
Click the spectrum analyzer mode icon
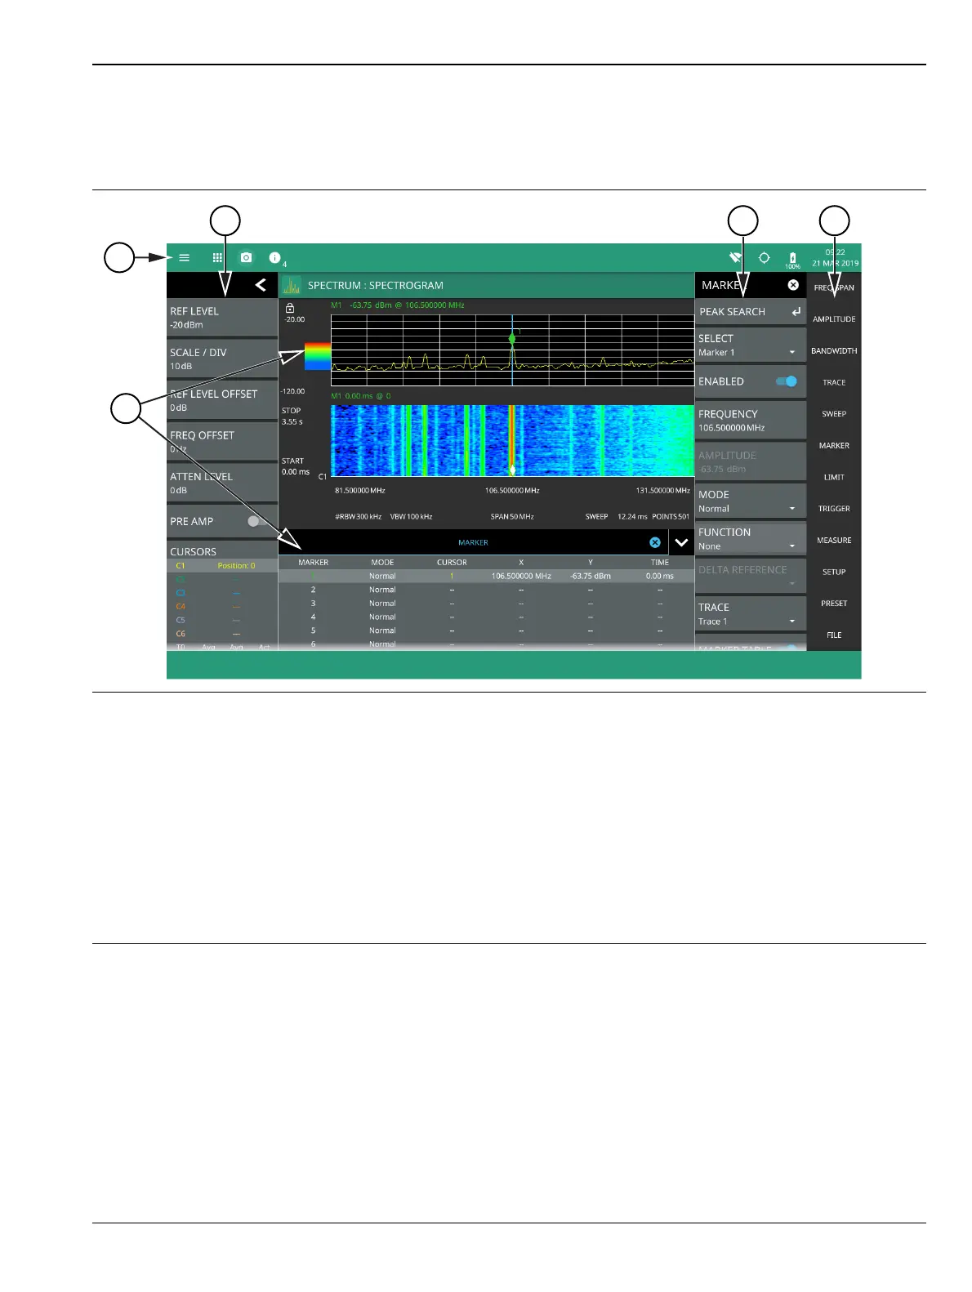tap(292, 286)
